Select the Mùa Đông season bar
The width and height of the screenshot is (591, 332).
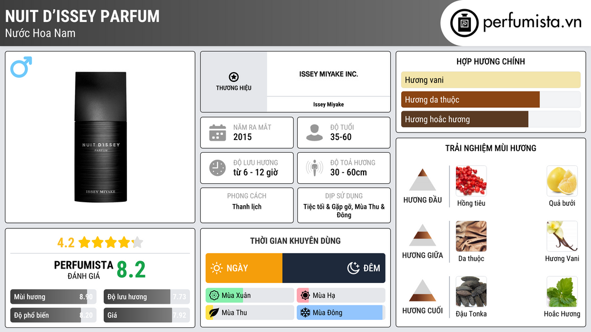[339, 312]
